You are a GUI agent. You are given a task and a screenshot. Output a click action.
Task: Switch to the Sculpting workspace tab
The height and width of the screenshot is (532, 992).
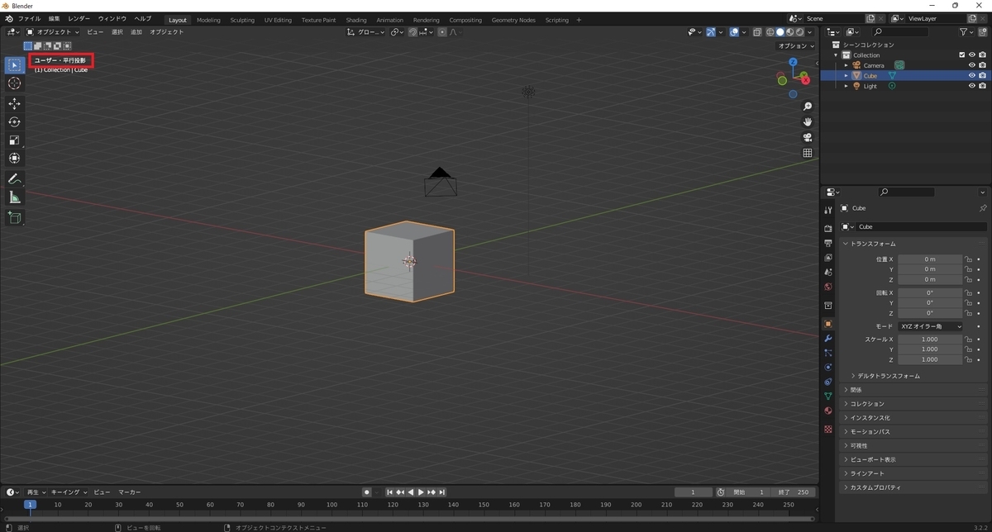point(242,20)
